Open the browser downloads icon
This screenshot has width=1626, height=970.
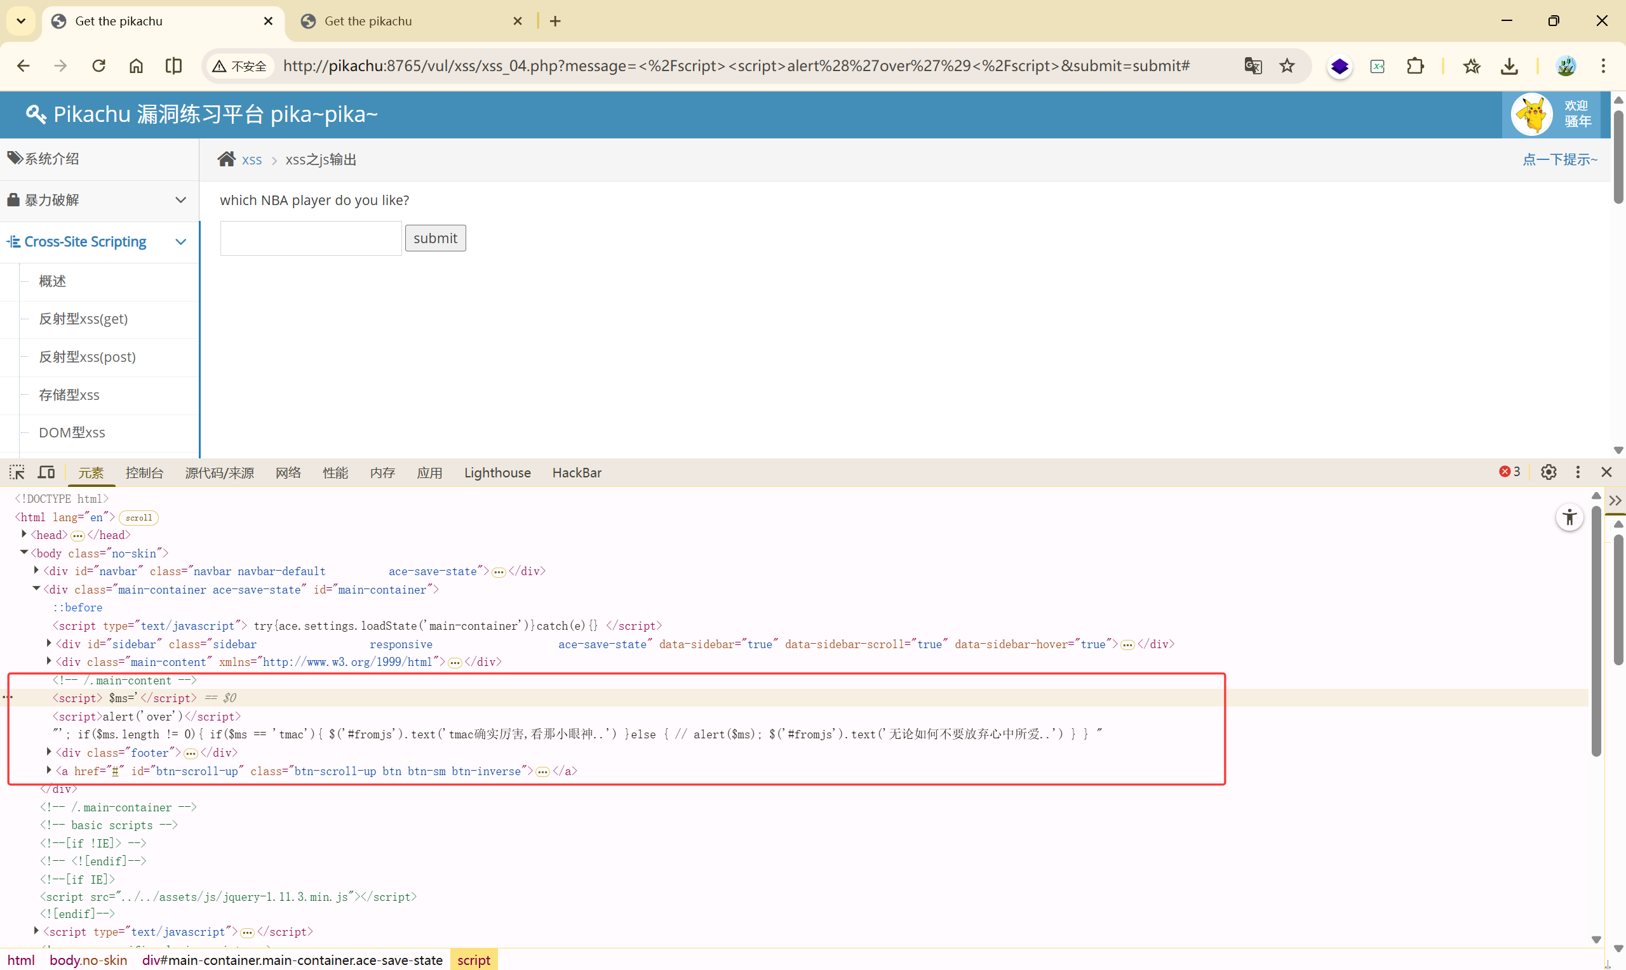pos(1509,66)
